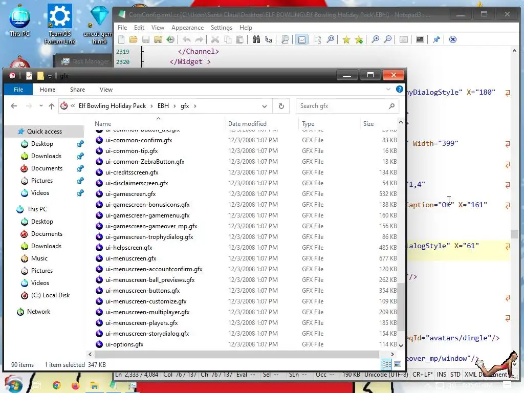524x393 pixels.
Task: Open the command line console icon
Action: tap(420, 39)
